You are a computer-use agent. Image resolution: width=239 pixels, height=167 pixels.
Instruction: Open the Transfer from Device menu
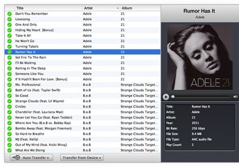click(82, 158)
